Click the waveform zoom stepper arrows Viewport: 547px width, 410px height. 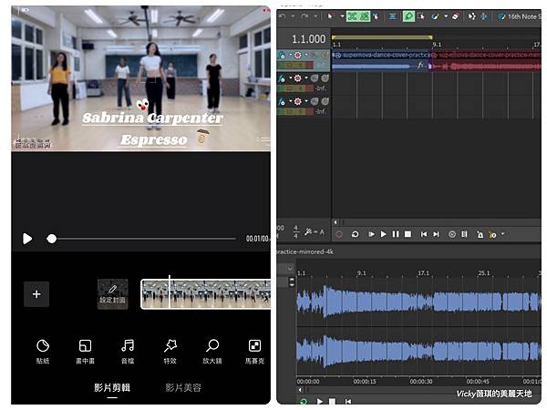(292, 282)
